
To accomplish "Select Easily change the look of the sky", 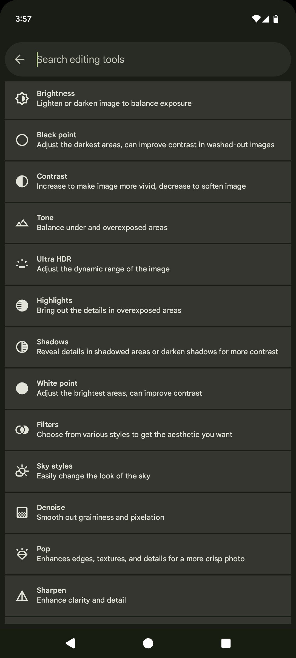I will click(x=93, y=476).
